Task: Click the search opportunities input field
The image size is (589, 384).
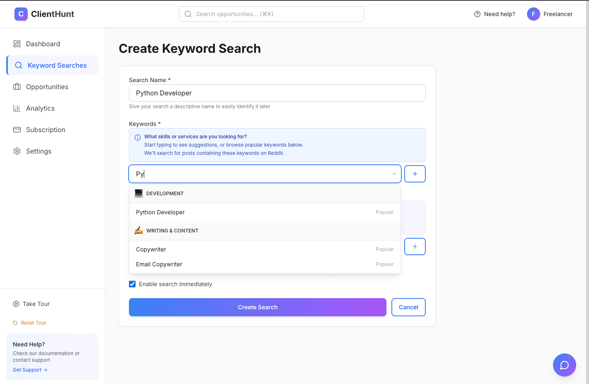Action: click(271, 14)
